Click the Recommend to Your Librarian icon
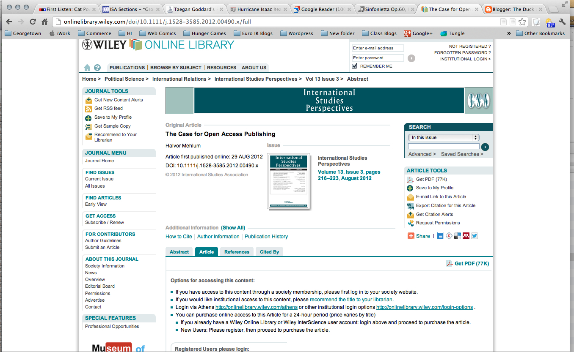The image size is (574, 352). [x=88, y=136]
